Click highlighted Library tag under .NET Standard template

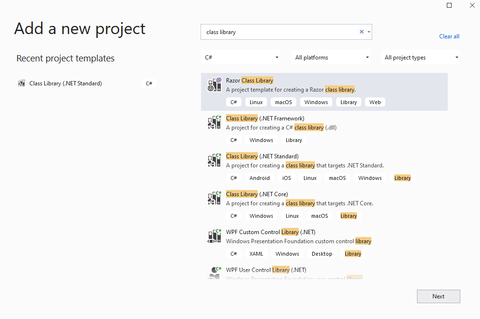coord(402,178)
